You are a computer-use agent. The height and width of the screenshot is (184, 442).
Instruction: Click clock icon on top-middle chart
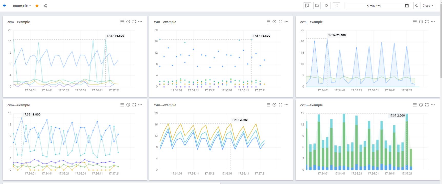(274, 22)
